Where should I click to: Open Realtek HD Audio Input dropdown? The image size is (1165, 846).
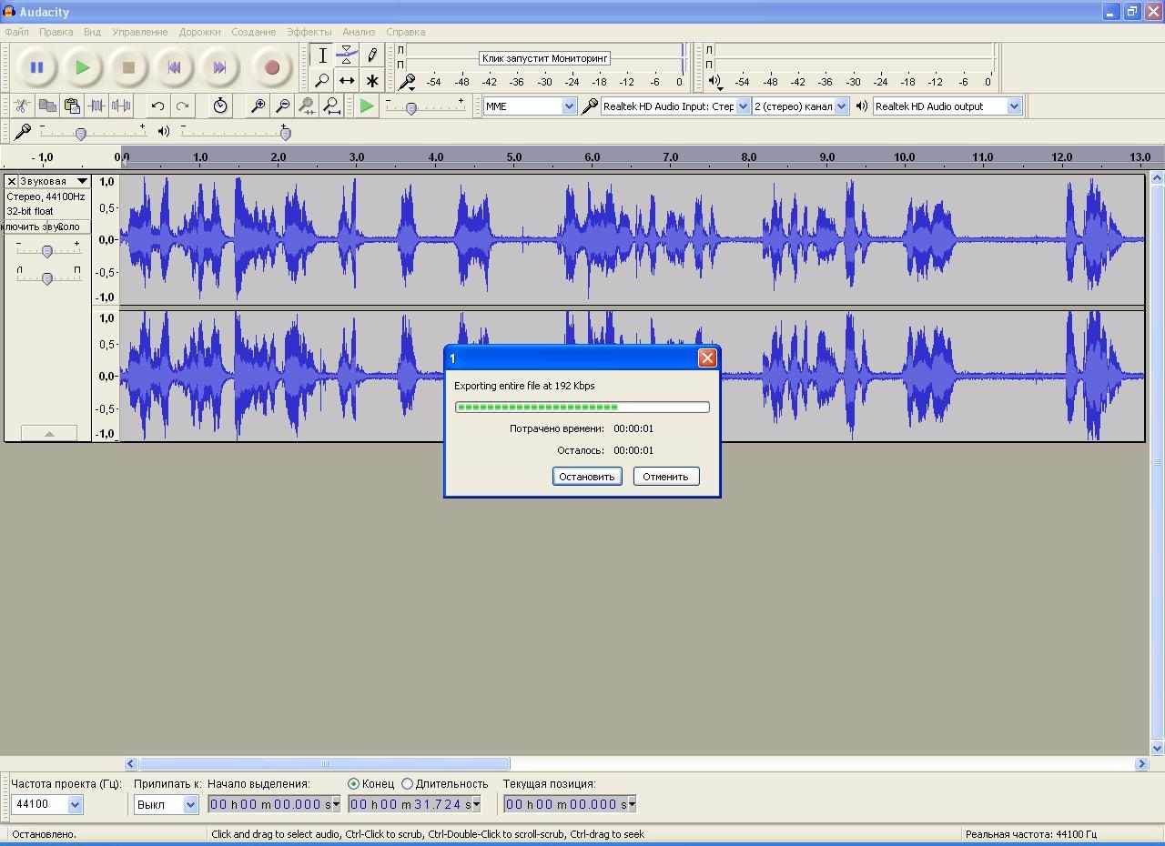click(743, 106)
